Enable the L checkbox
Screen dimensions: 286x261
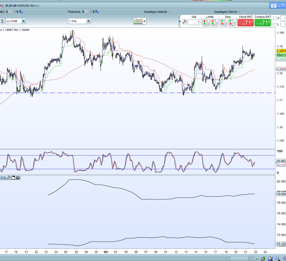pos(275,25)
